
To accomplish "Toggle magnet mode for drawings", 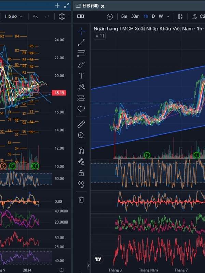I will (x=81, y=150).
